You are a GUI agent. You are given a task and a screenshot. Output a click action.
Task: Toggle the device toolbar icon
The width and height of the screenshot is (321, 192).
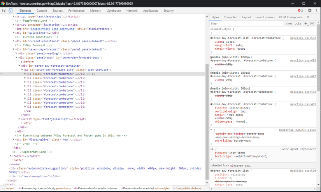tap(11, 11)
